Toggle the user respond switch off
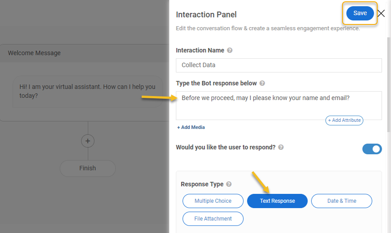The image size is (391, 233). 372,149
